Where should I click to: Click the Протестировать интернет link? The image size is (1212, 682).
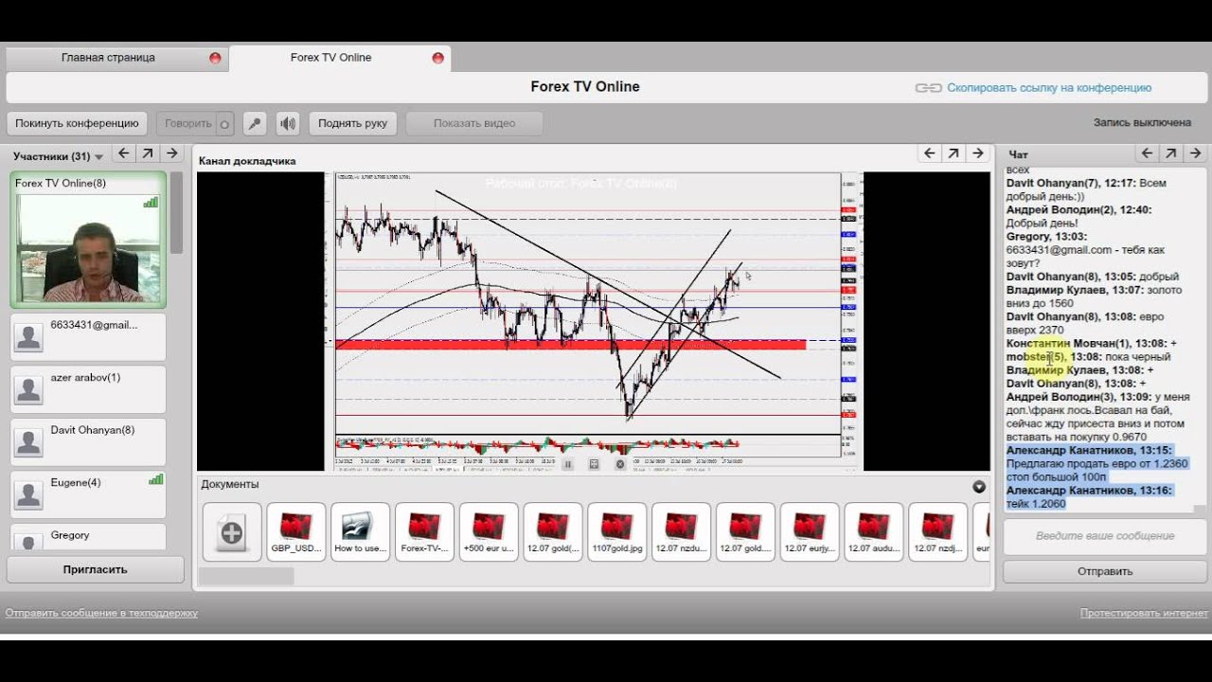pos(1144,613)
